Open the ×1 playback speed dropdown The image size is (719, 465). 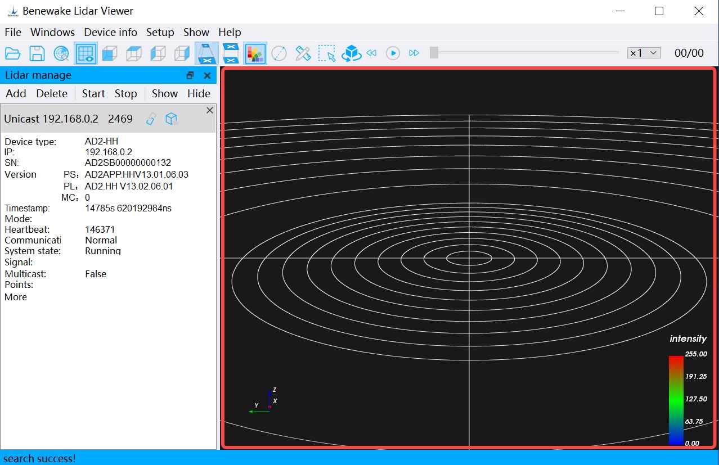coord(644,53)
